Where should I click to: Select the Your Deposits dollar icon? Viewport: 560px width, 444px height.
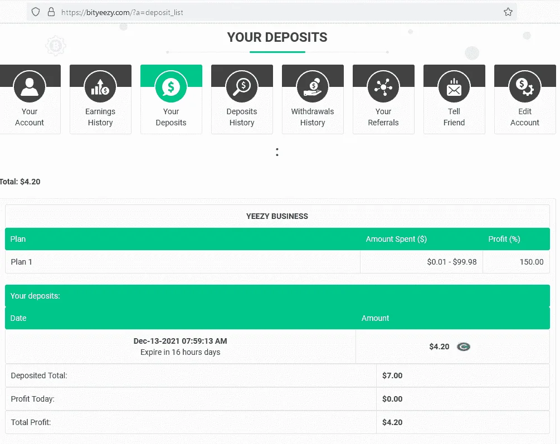(x=171, y=87)
